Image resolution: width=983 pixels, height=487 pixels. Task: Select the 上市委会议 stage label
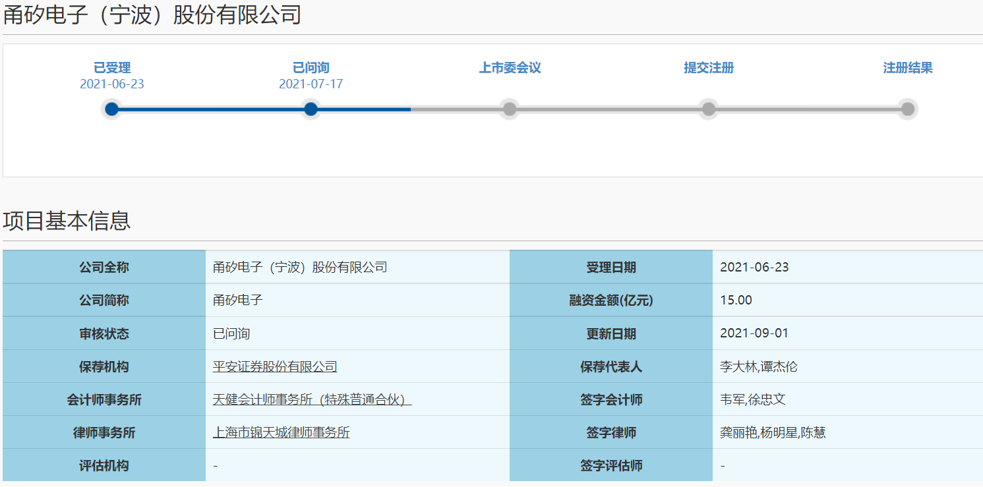510,68
